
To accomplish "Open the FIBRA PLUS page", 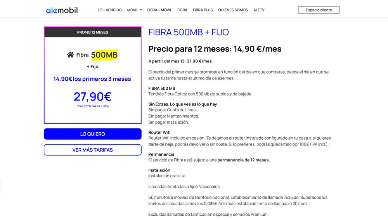I will 203,10.
